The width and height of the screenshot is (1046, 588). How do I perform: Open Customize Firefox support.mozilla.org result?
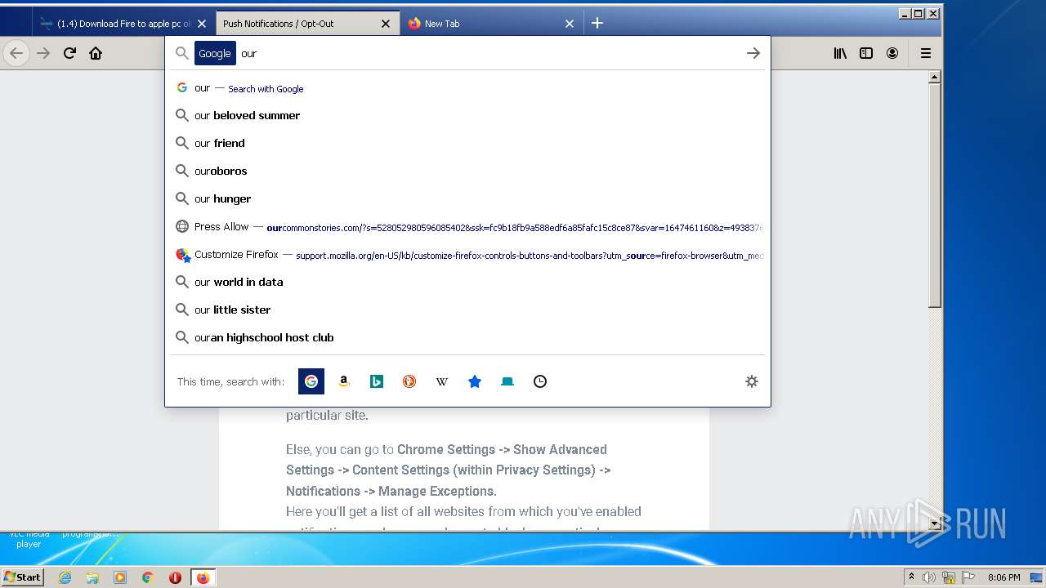tap(467, 255)
